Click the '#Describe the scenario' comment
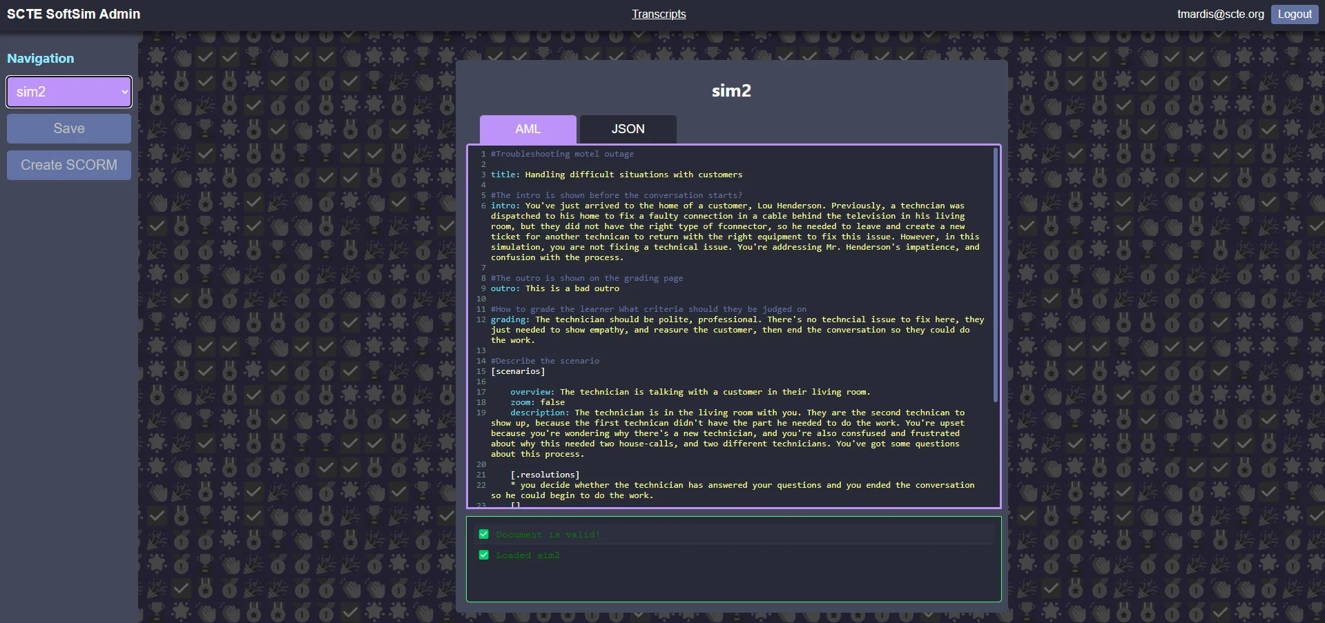The height and width of the screenshot is (623, 1325). 545,361
